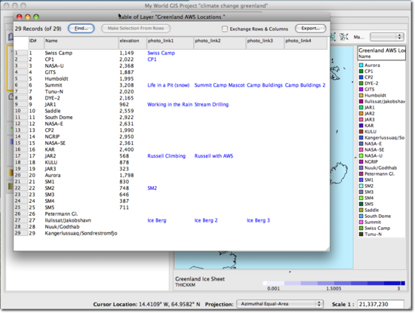
Task: Click the Find... button
Action: click(x=81, y=29)
